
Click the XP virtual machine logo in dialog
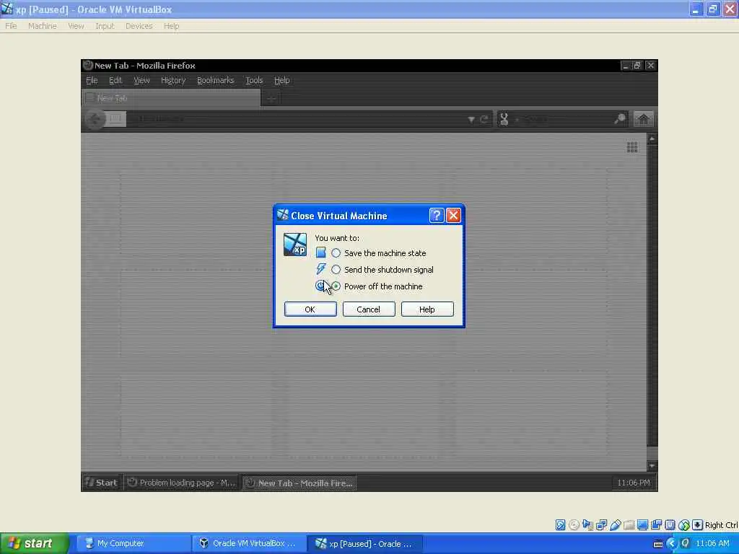pos(295,245)
